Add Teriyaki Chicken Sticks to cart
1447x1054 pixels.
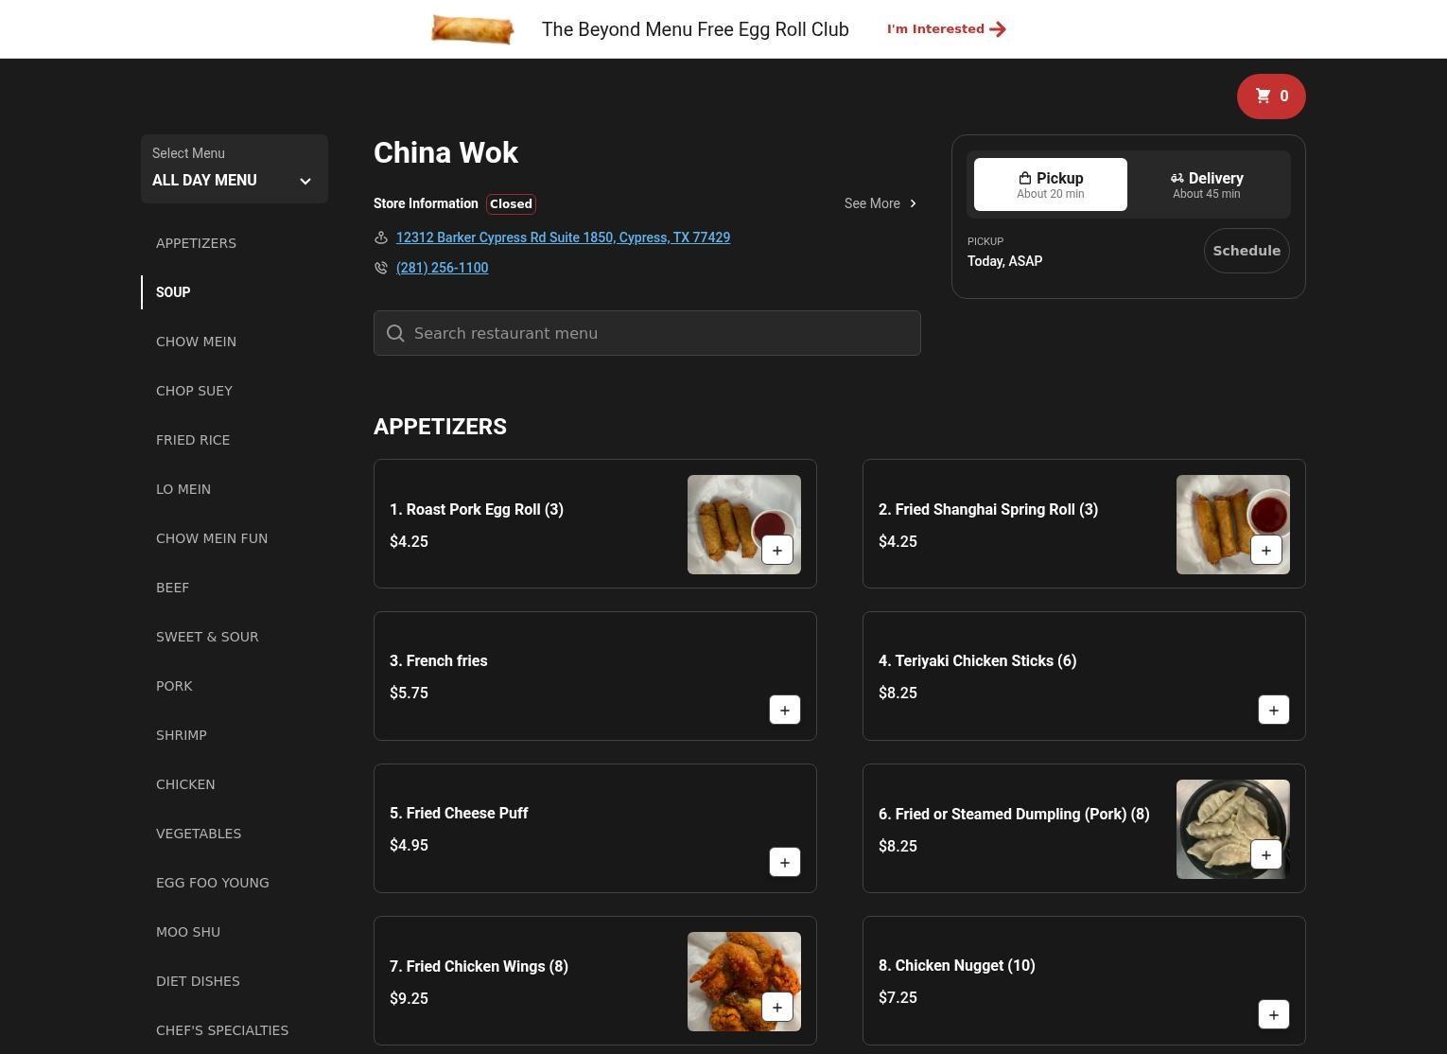pyautogui.click(x=1273, y=711)
